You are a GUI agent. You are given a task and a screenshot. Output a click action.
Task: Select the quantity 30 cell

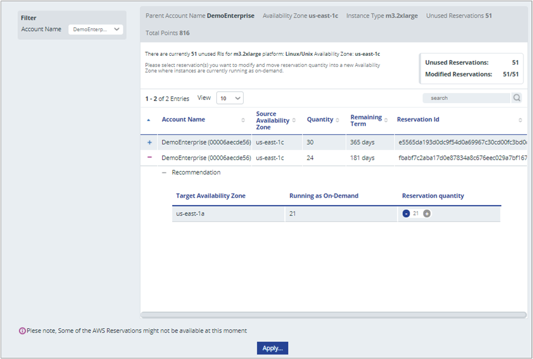coord(324,142)
